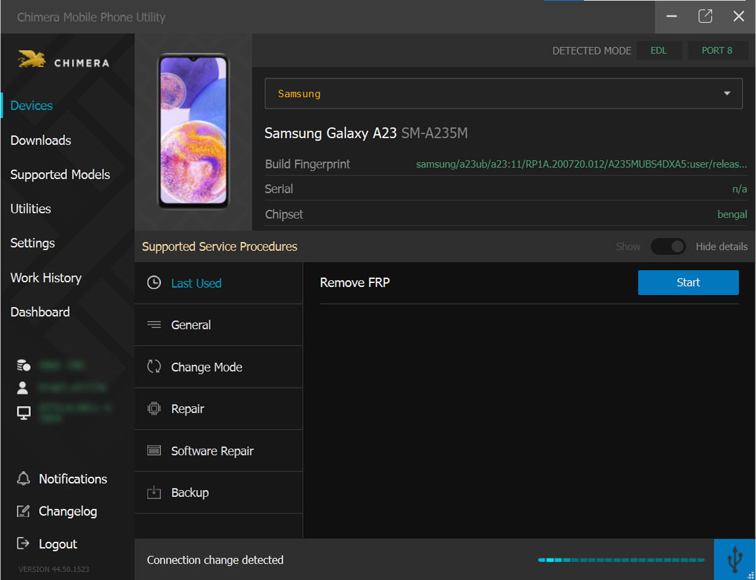Viewport: 756px width, 580px height.
Task: Click the Notifications bell icon
Action: [x=23, y=479]
